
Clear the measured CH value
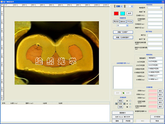coord(160,91)
